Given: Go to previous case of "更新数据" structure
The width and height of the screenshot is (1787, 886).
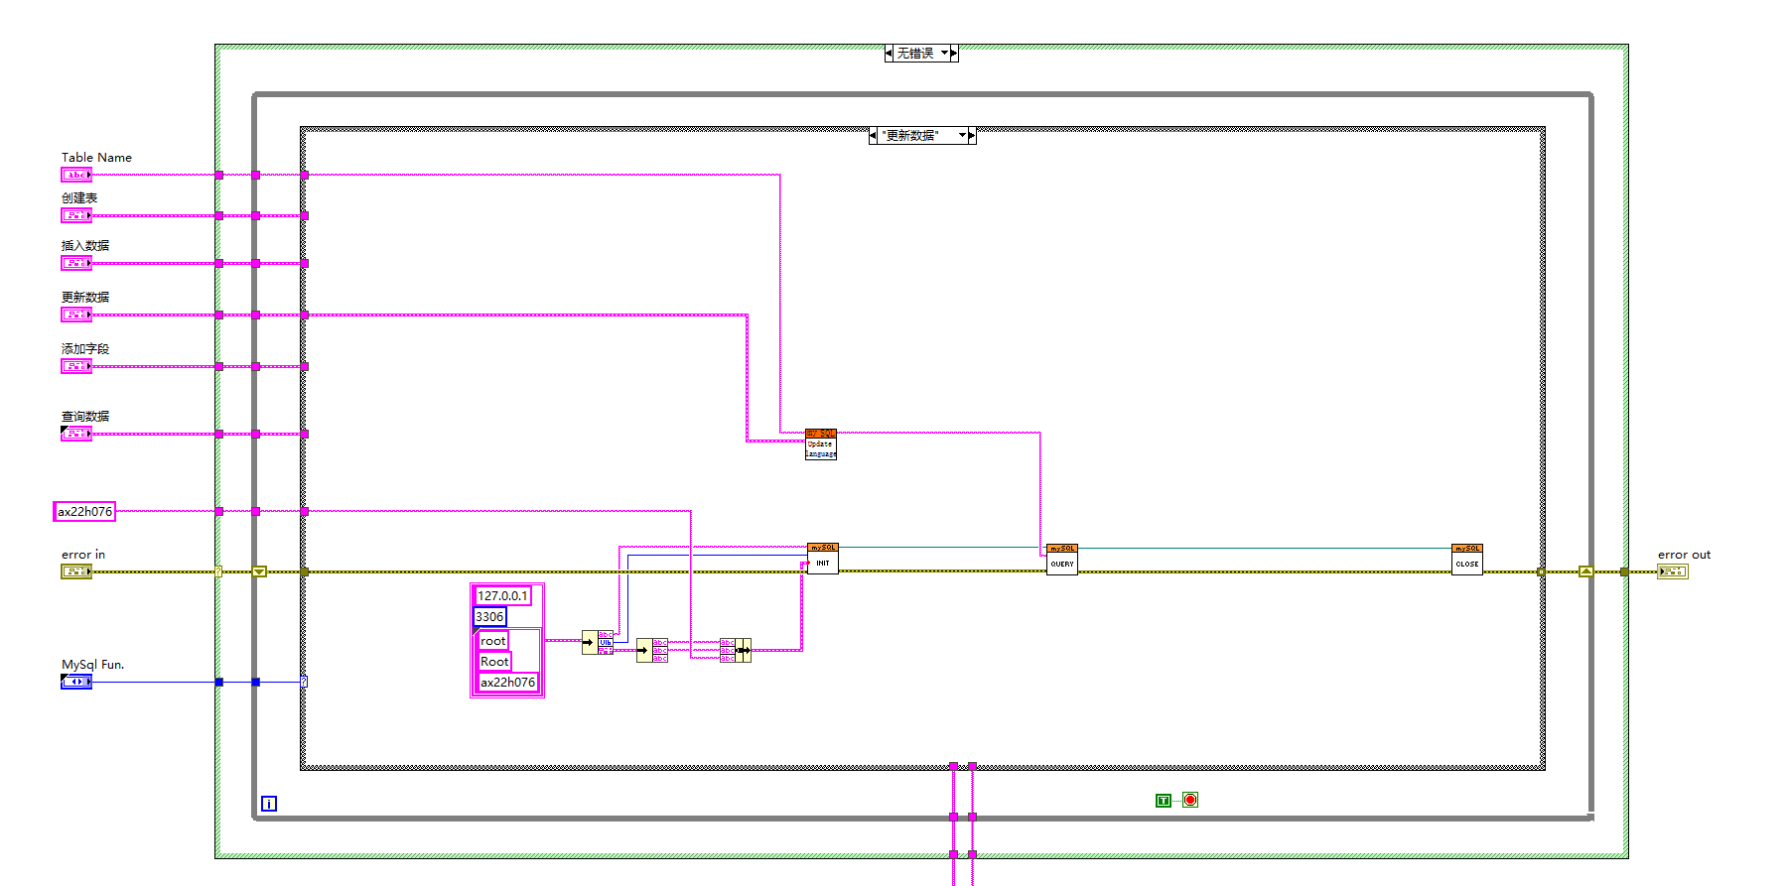Looking at the screenshot, I should (x=873, y=136).
